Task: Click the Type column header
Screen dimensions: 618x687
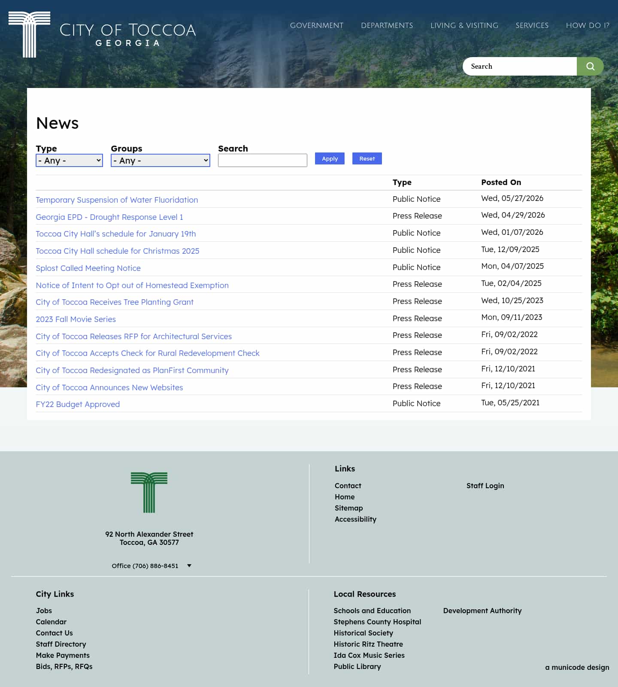Action: coord(402,182)
